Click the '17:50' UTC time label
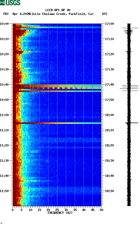The image size is (140, 226). tap(109, 100)
